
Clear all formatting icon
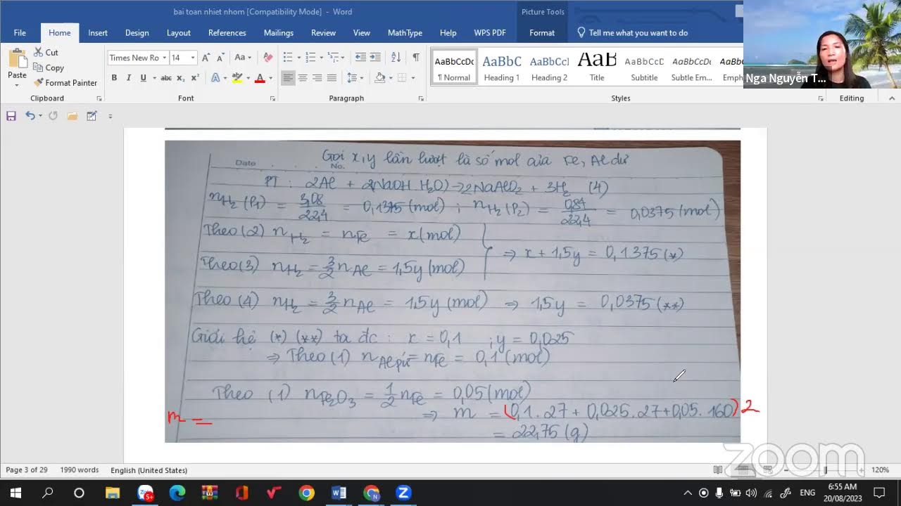point(267,58)
